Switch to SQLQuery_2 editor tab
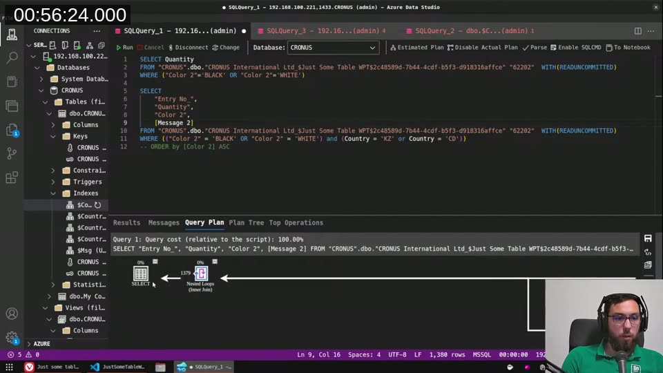663x373 pixels. click(x=470, y=31)
